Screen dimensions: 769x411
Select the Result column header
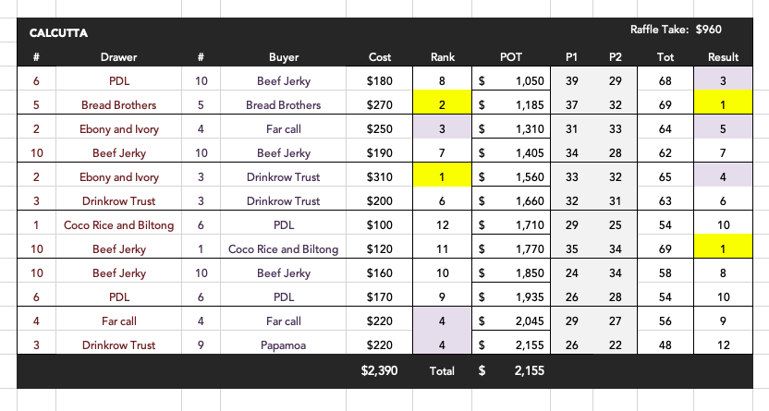(723, 57)
